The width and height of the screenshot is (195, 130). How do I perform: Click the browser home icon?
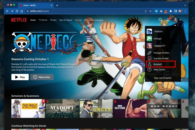[x=22, y=11]
